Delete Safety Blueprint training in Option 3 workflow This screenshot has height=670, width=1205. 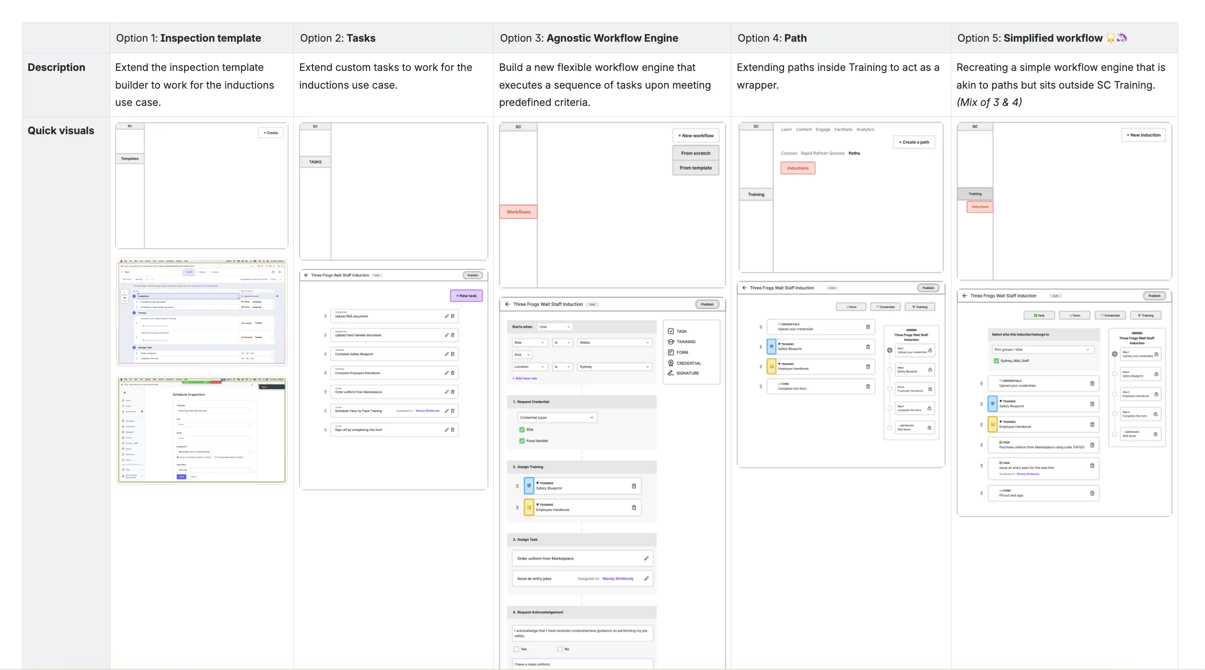[634, 486]
